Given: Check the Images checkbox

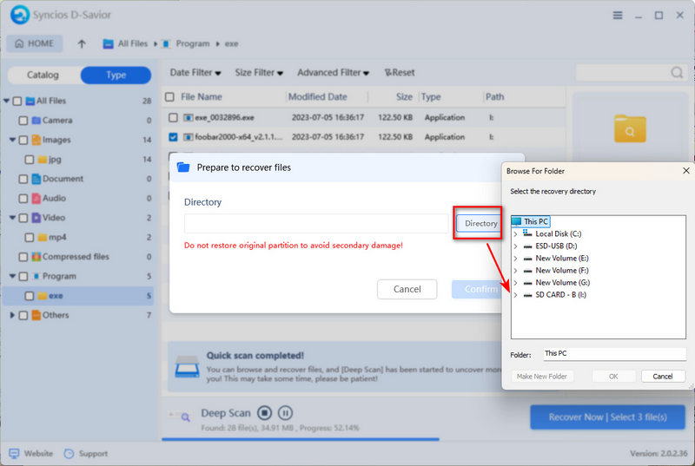Looking at the screenshot, I should click(x=23, y=140).
